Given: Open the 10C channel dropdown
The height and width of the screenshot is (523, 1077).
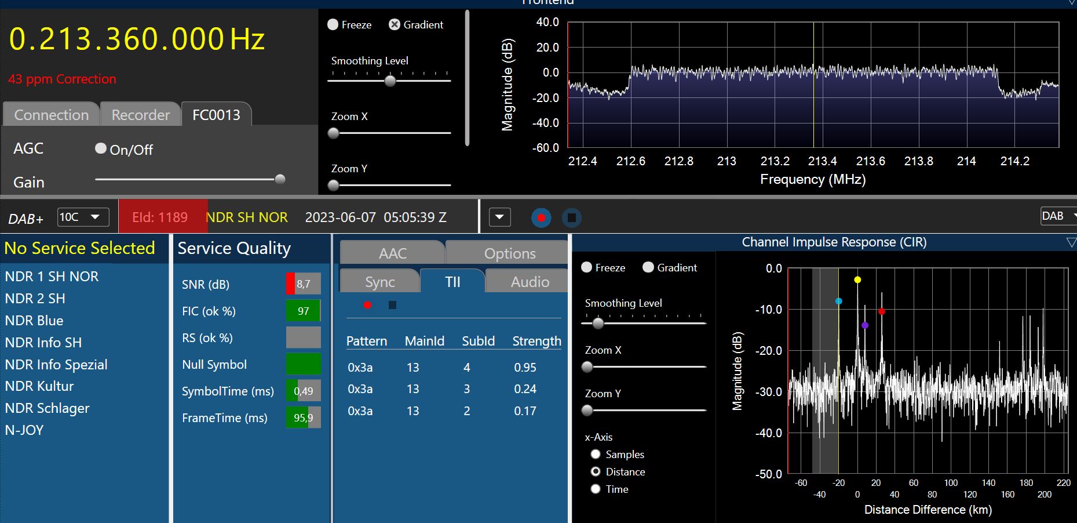Looking at the screenshot, I should click(x=83, y=217).
